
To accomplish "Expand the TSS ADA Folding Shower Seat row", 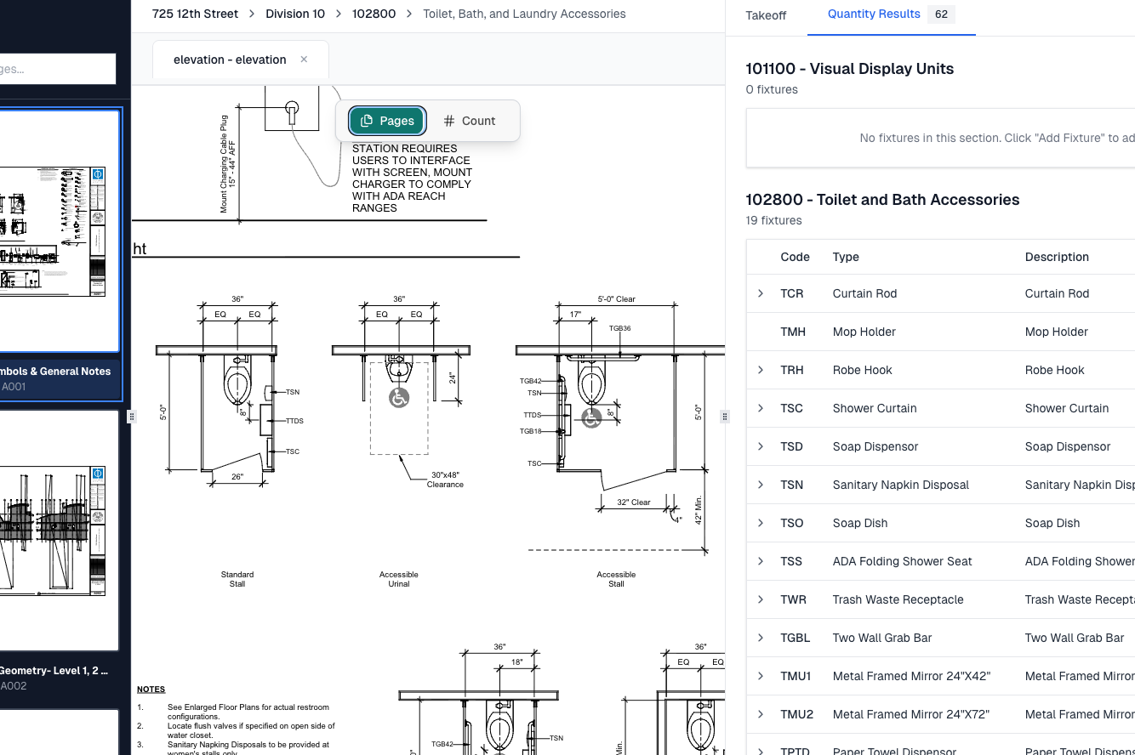I will [x=761, y=561].
